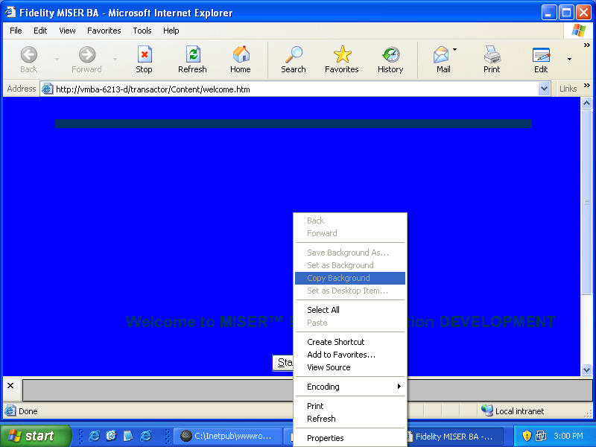Expand the Links bar chevron
596x447 pixels.
(587, 85)
